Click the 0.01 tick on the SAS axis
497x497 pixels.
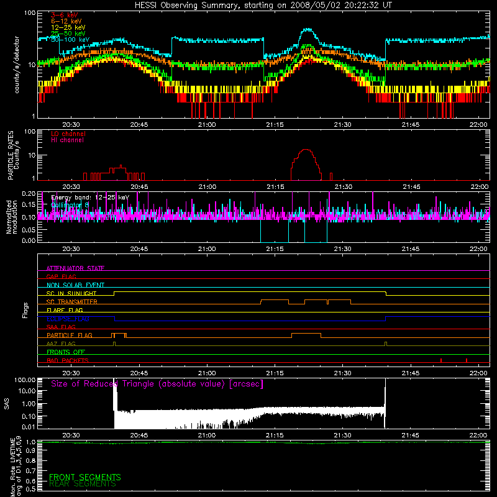(29, 427)
